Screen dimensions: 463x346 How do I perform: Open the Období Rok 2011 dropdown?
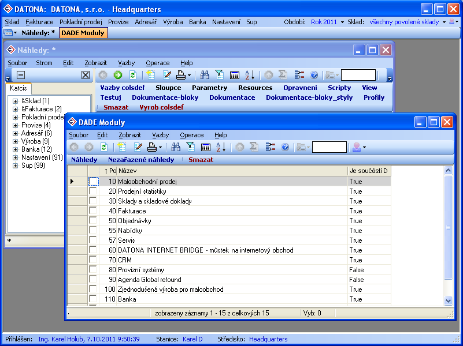[342, 22]
